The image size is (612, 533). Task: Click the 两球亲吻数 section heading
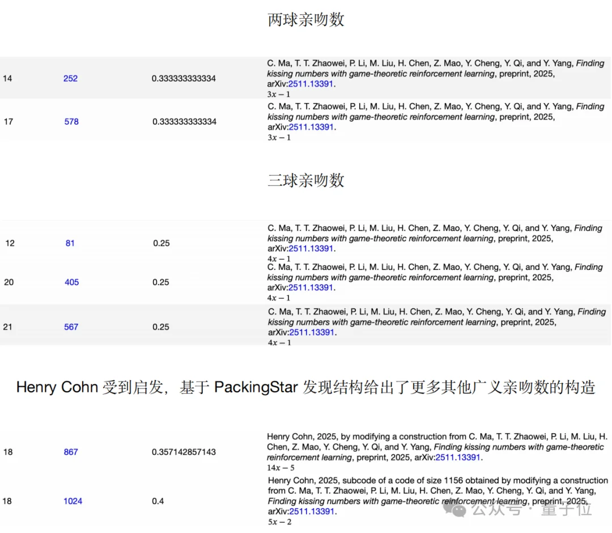pyautogui.click(x=306, y=20)
